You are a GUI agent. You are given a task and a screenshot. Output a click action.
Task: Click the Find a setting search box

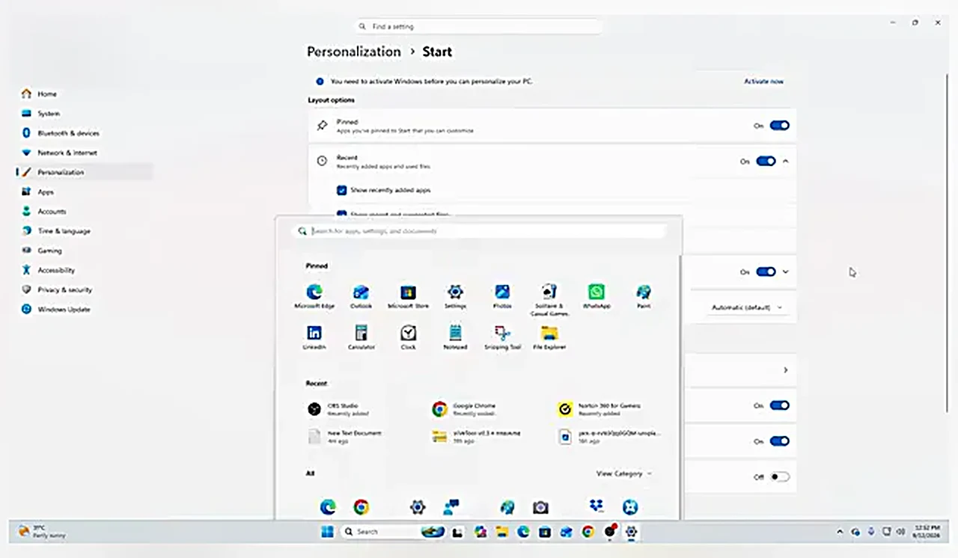[478, 26]
